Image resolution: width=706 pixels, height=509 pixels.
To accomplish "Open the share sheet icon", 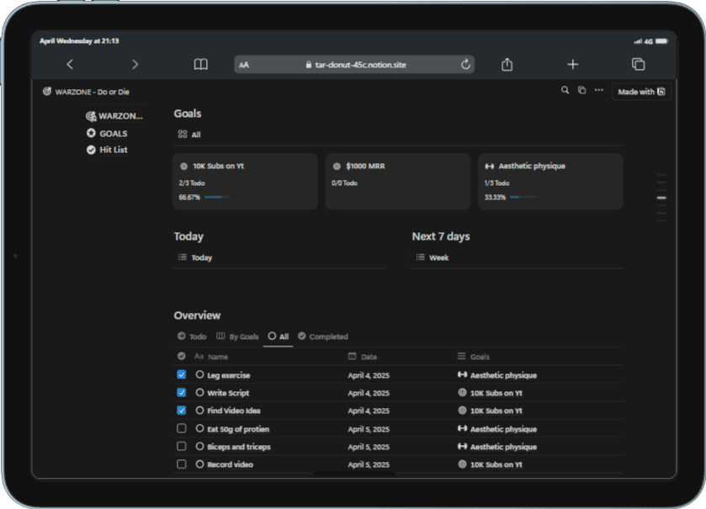I will [x=507, y=64].
